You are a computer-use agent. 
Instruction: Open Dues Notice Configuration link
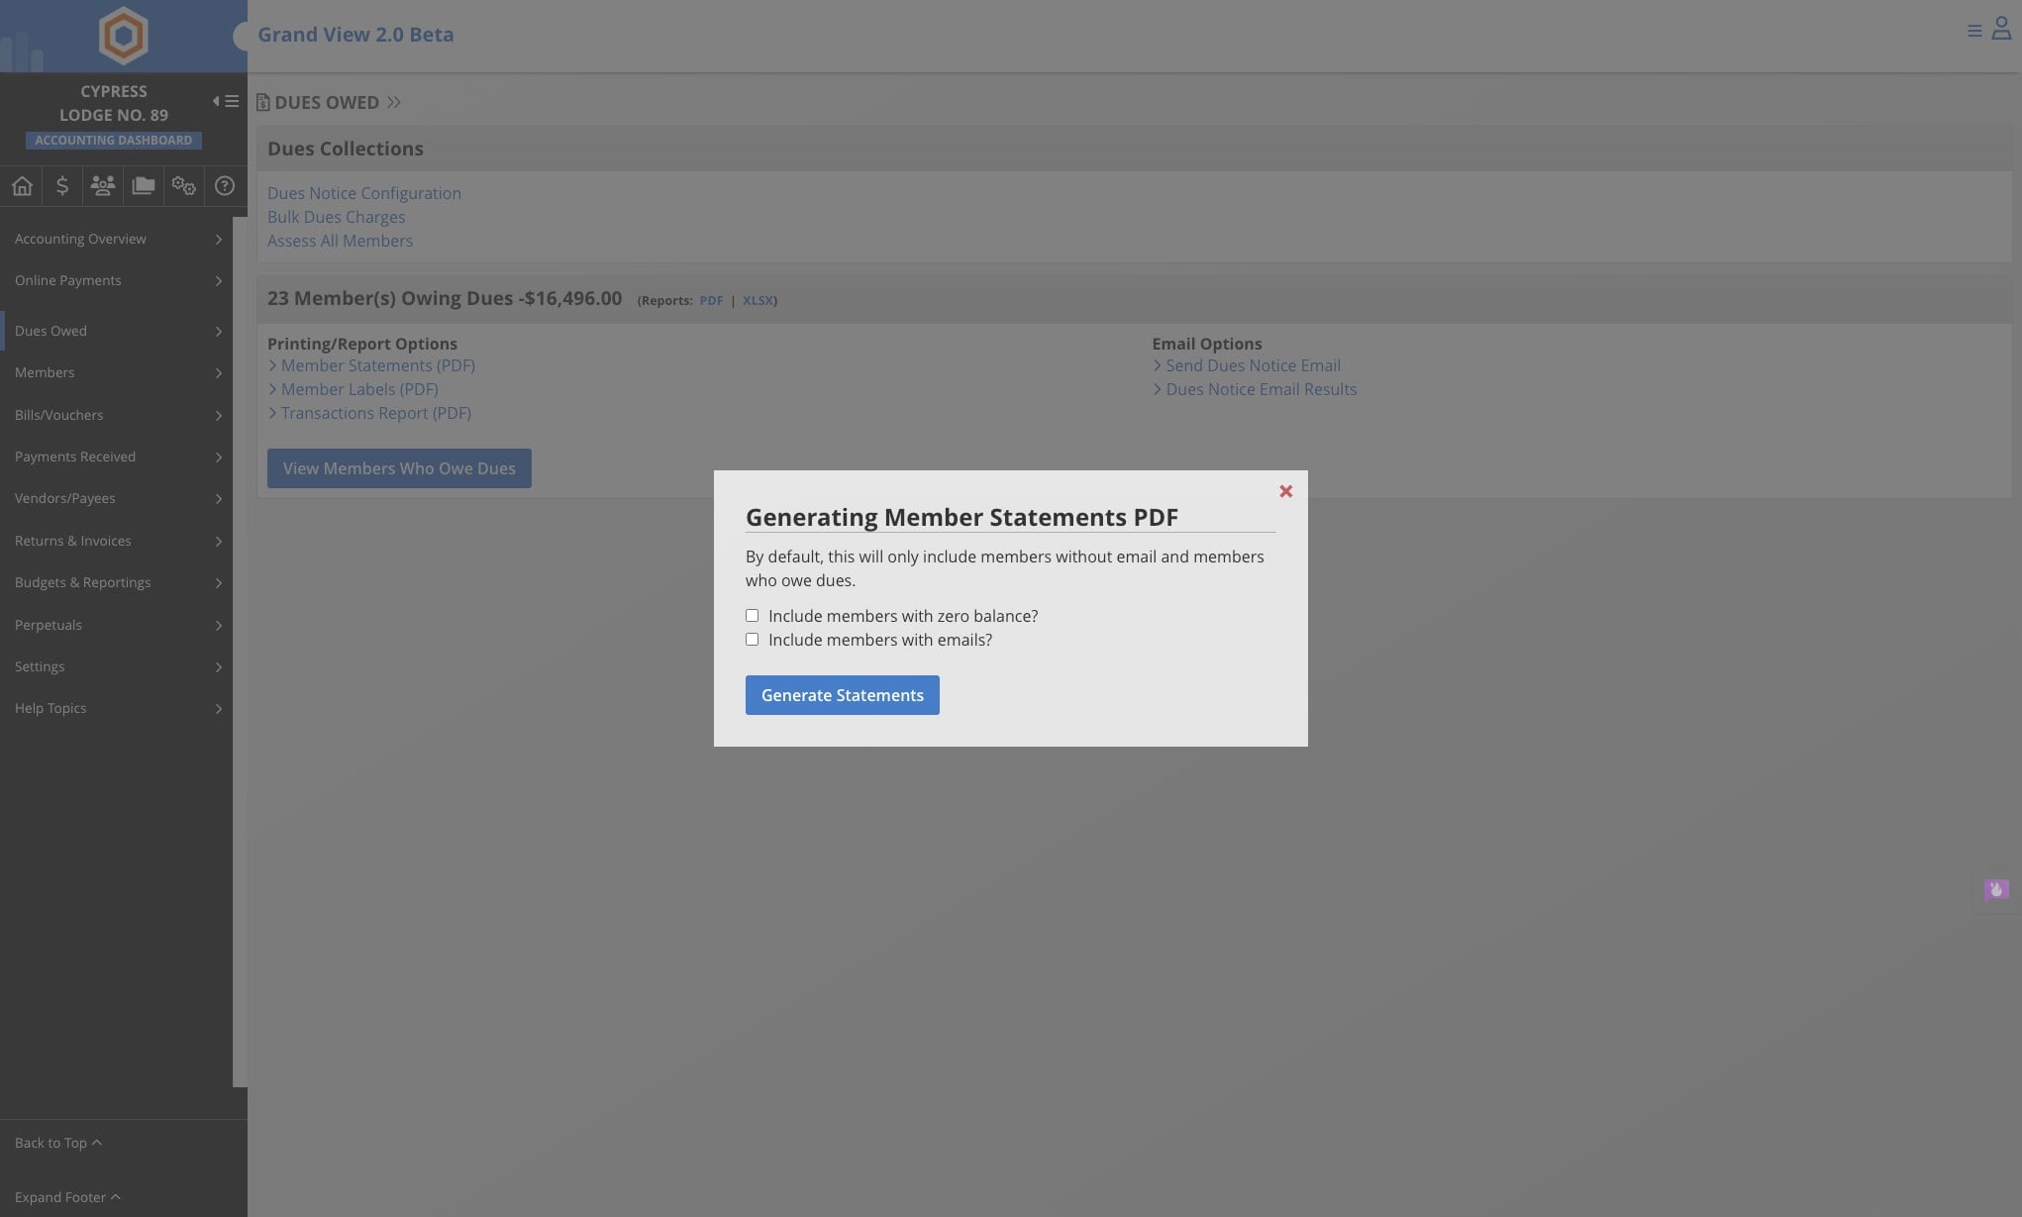pyautogui.click(x=364, y=193)
